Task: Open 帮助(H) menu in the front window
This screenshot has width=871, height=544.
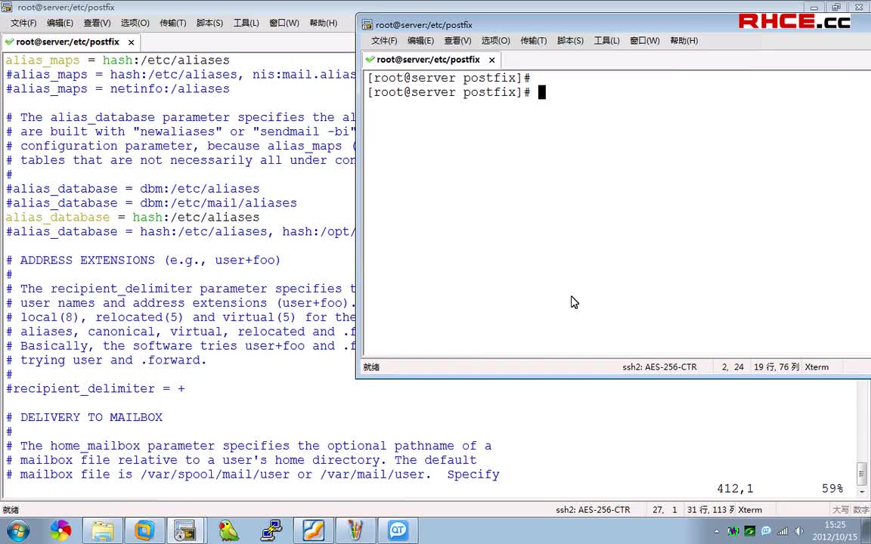Action: pos(683,41)
